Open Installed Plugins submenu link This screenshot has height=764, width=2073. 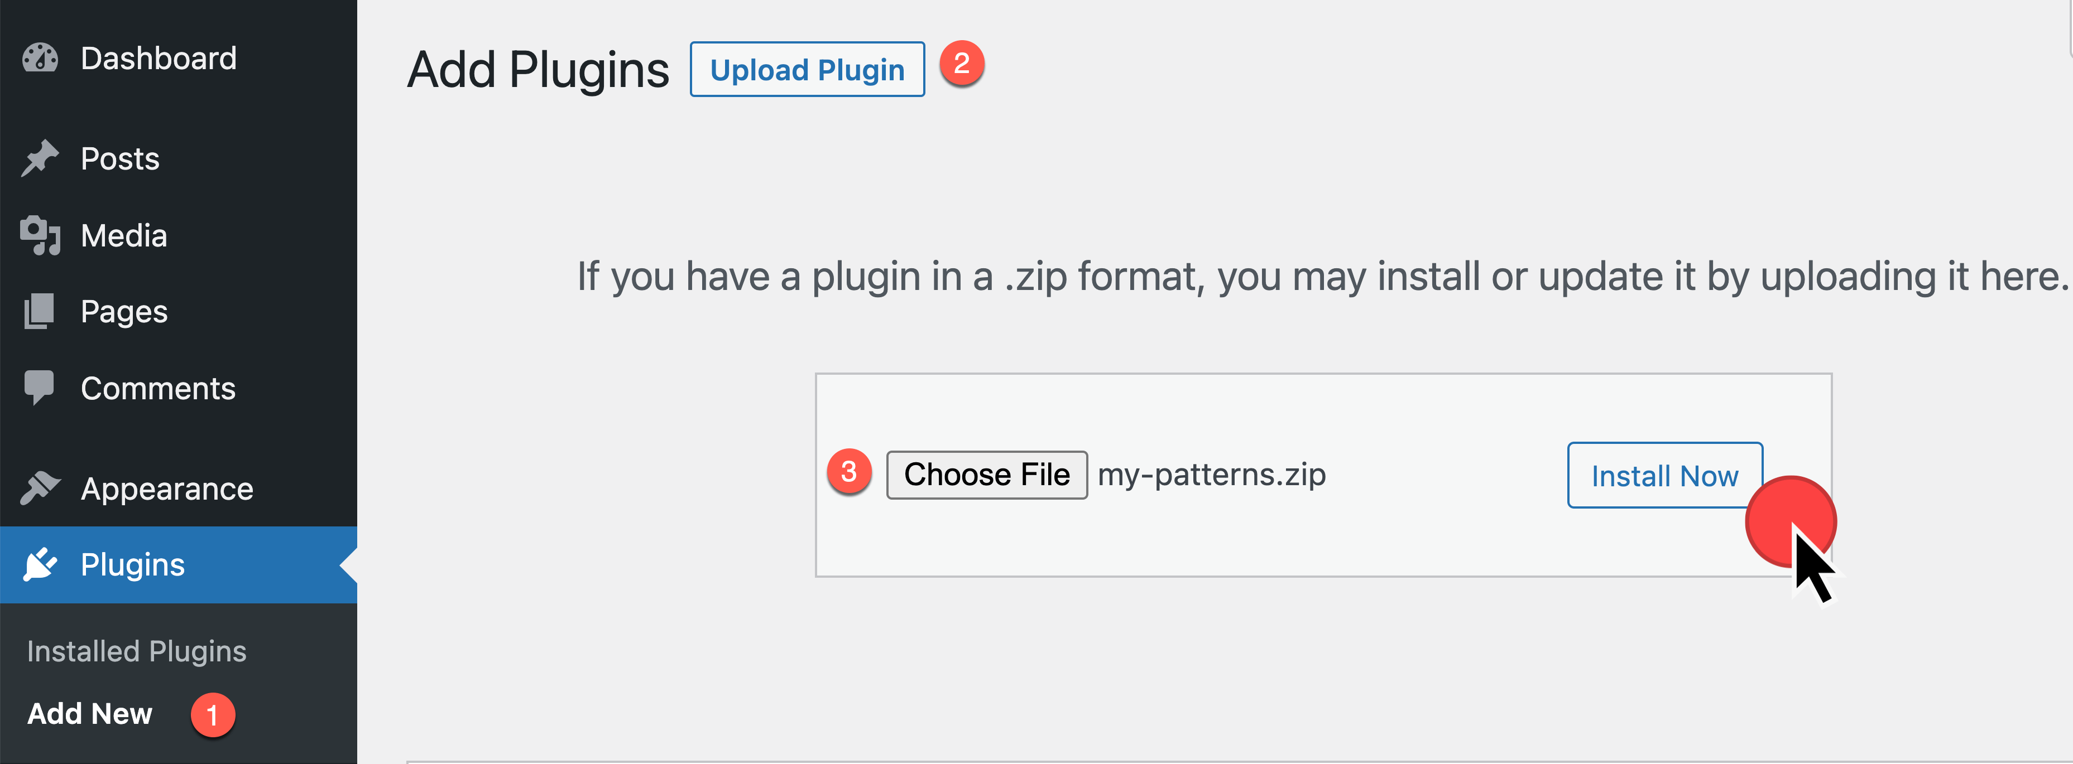137,651
